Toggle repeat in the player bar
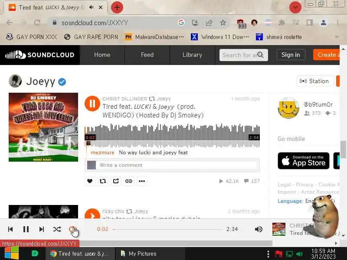Viewport: 347px width, 260px height. click(x=72, y=229)
